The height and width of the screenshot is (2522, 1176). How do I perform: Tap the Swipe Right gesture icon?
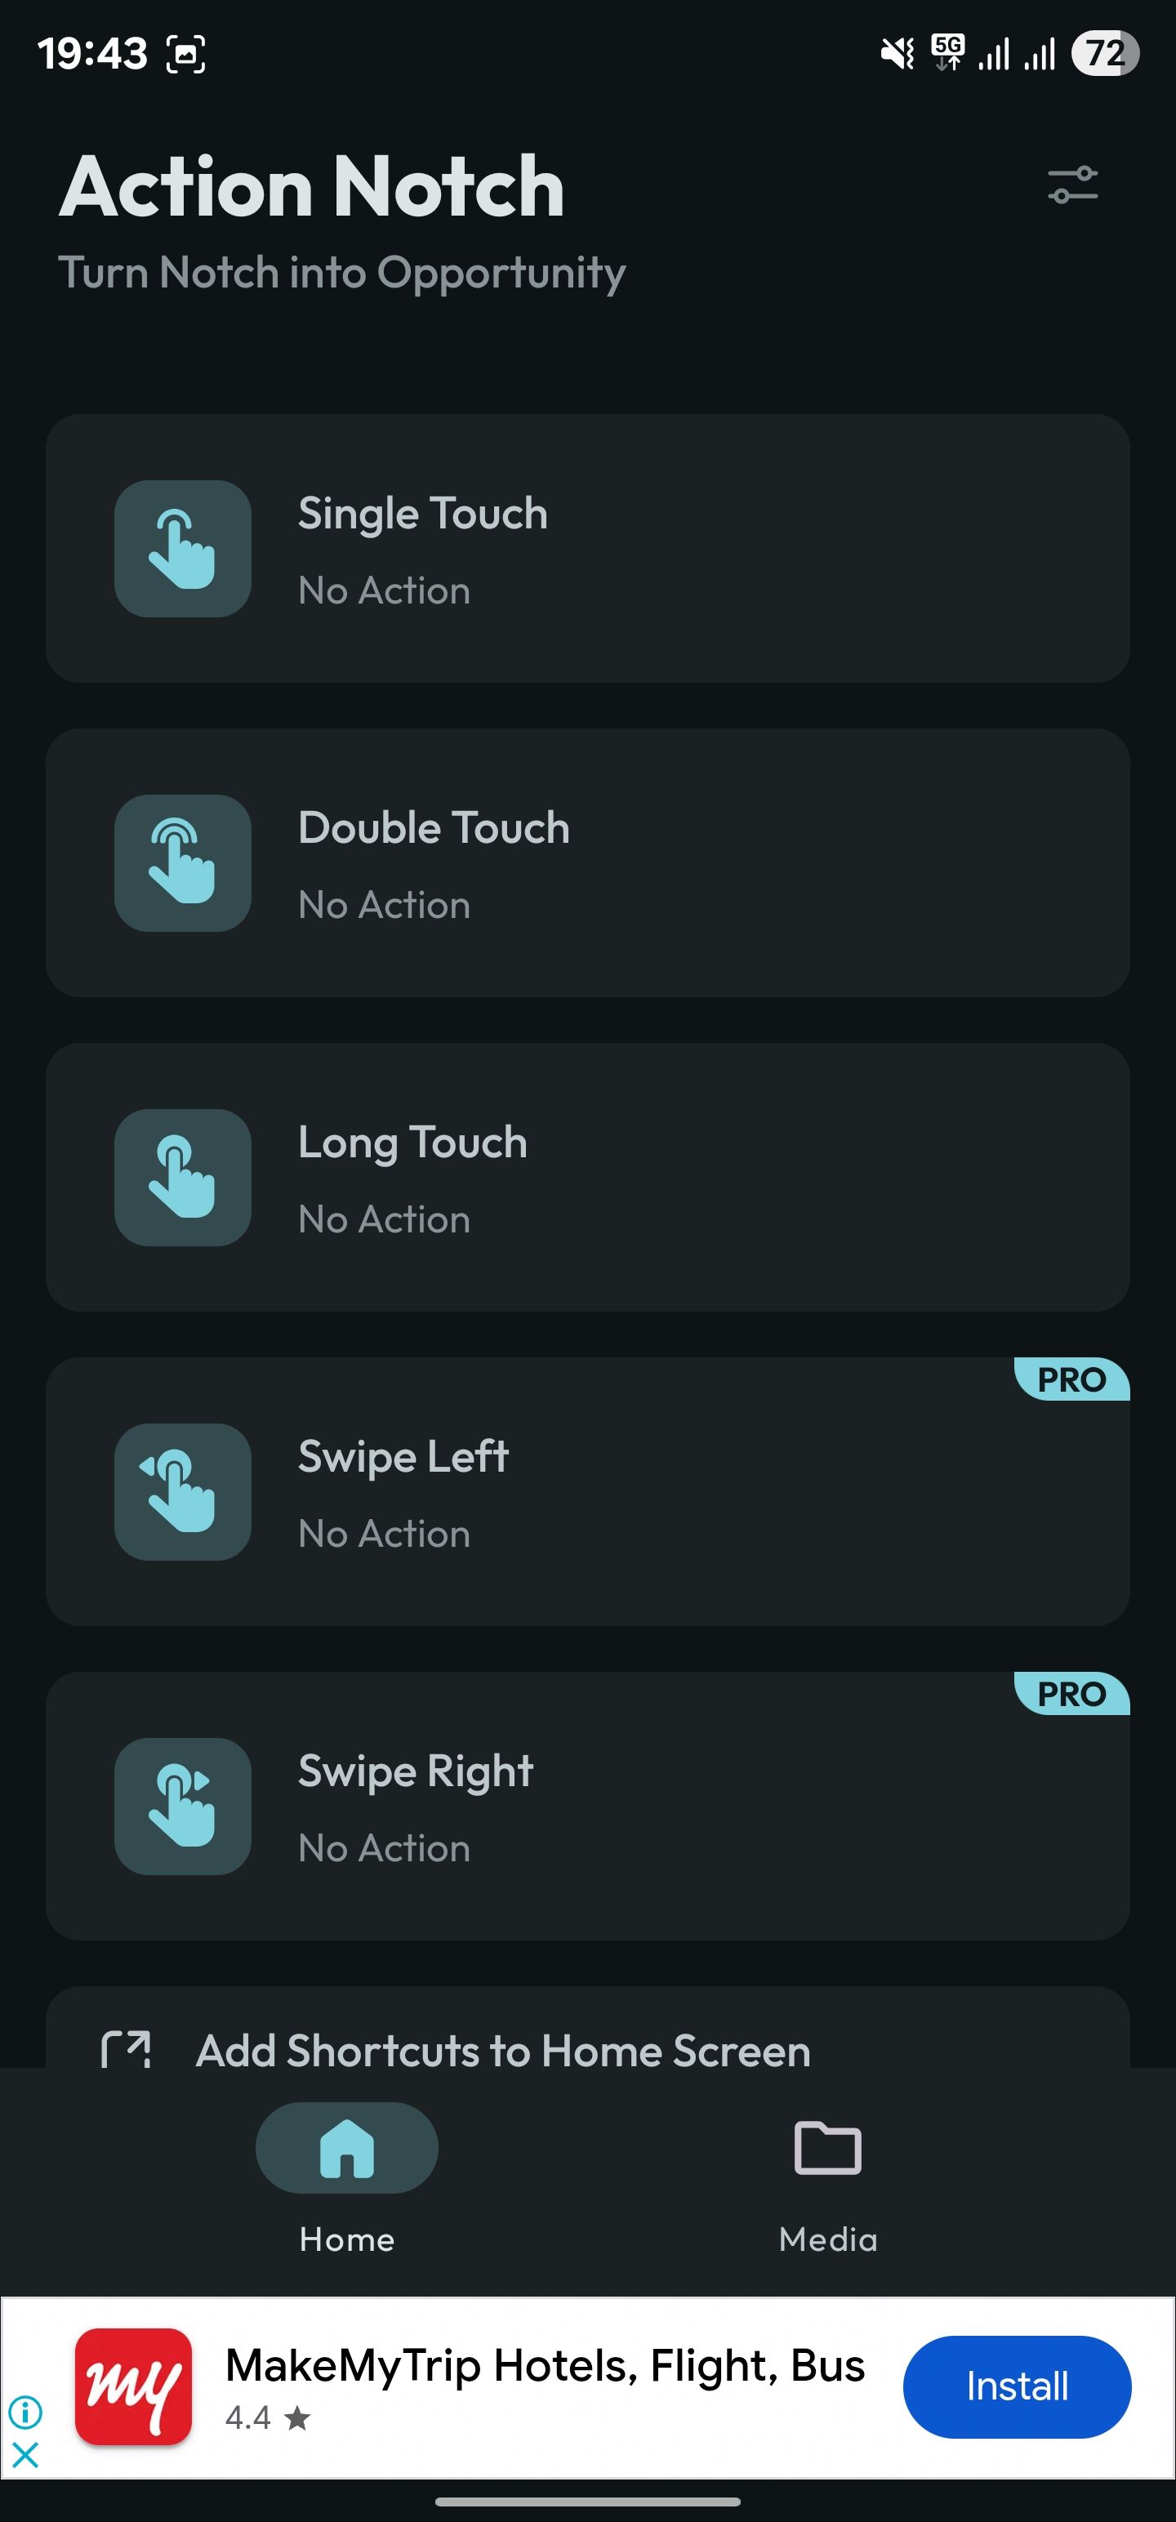pyautogui.click(x=182, y=1806)
